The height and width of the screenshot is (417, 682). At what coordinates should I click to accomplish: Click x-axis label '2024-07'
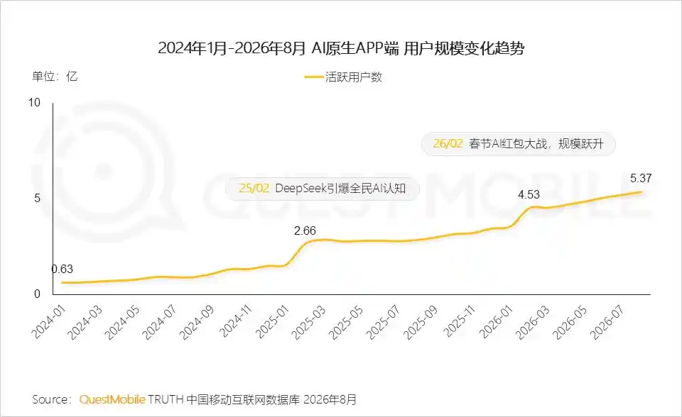click(x=159, y=321)
